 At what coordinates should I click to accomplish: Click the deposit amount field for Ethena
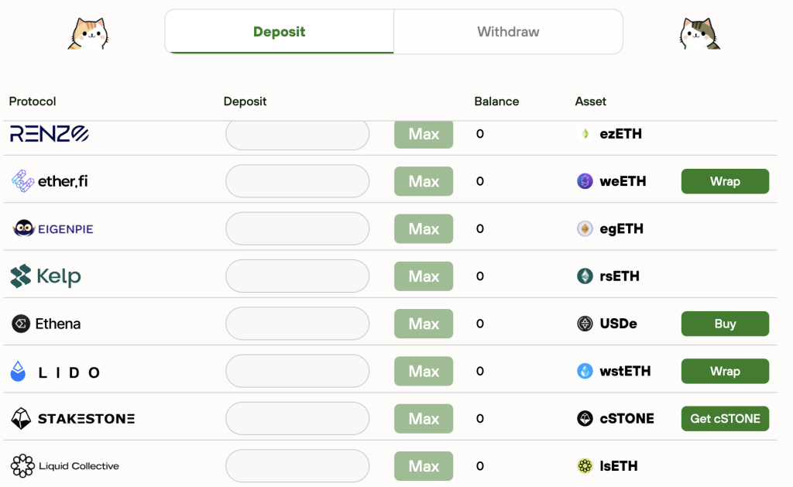[x=297, y=324]
